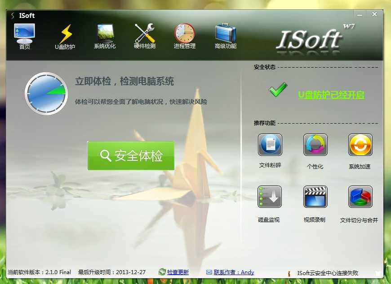This screenshot has width=391, height=284.
Task: Click the U盘防护已经开启 status link
Action: tap(331, 95)
